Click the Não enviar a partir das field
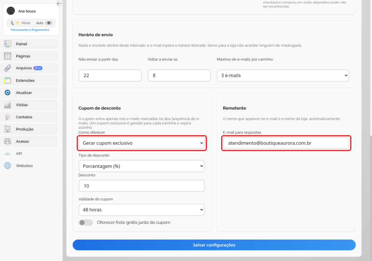This screenshot has width=372, height=261. 110,75
